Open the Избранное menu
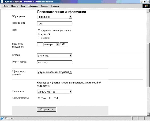Viewport: 150px width, 121px height. [33, 6]
